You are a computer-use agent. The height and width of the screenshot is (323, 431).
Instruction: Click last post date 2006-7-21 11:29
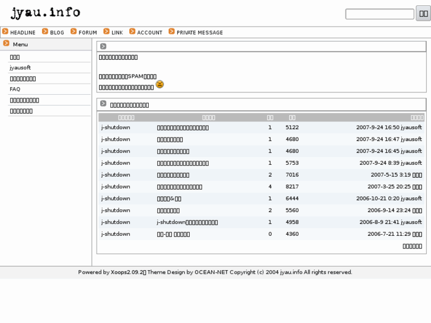[389, 234]
